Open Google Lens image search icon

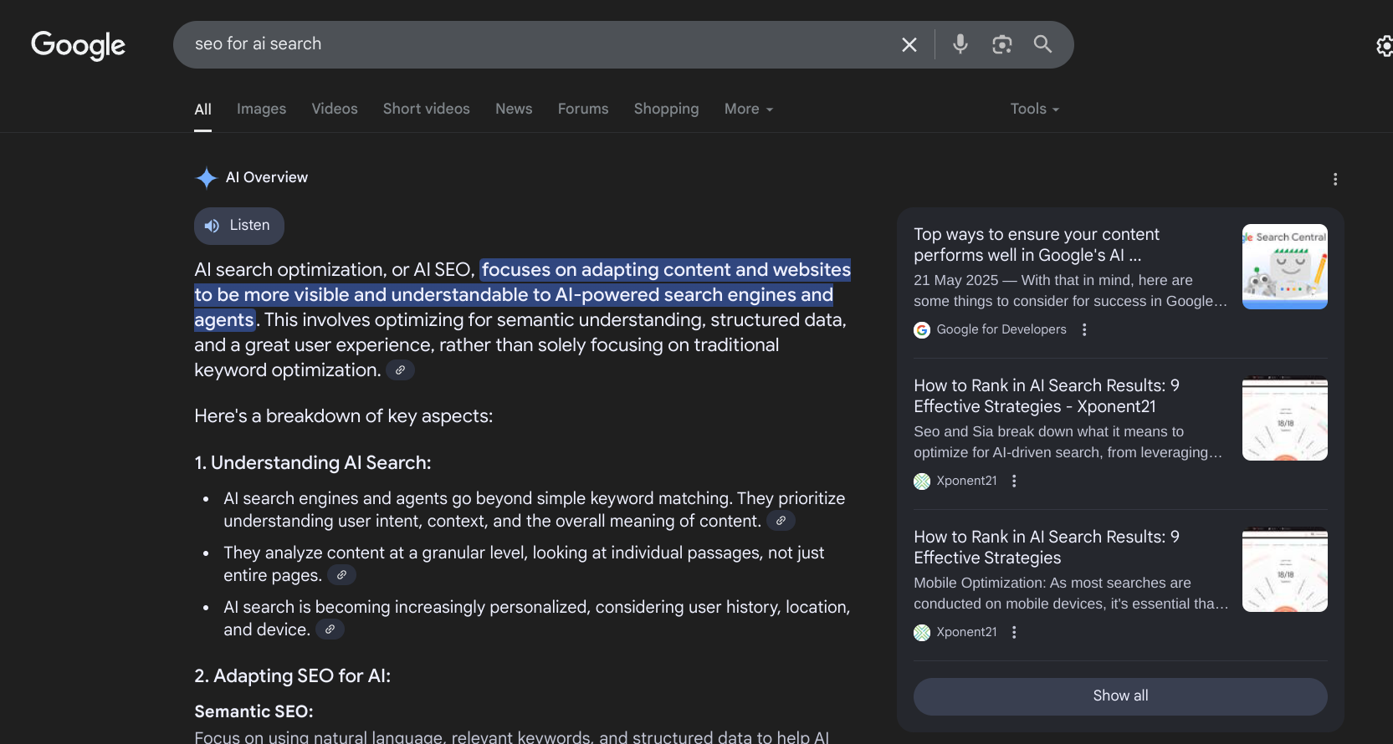1001,44
